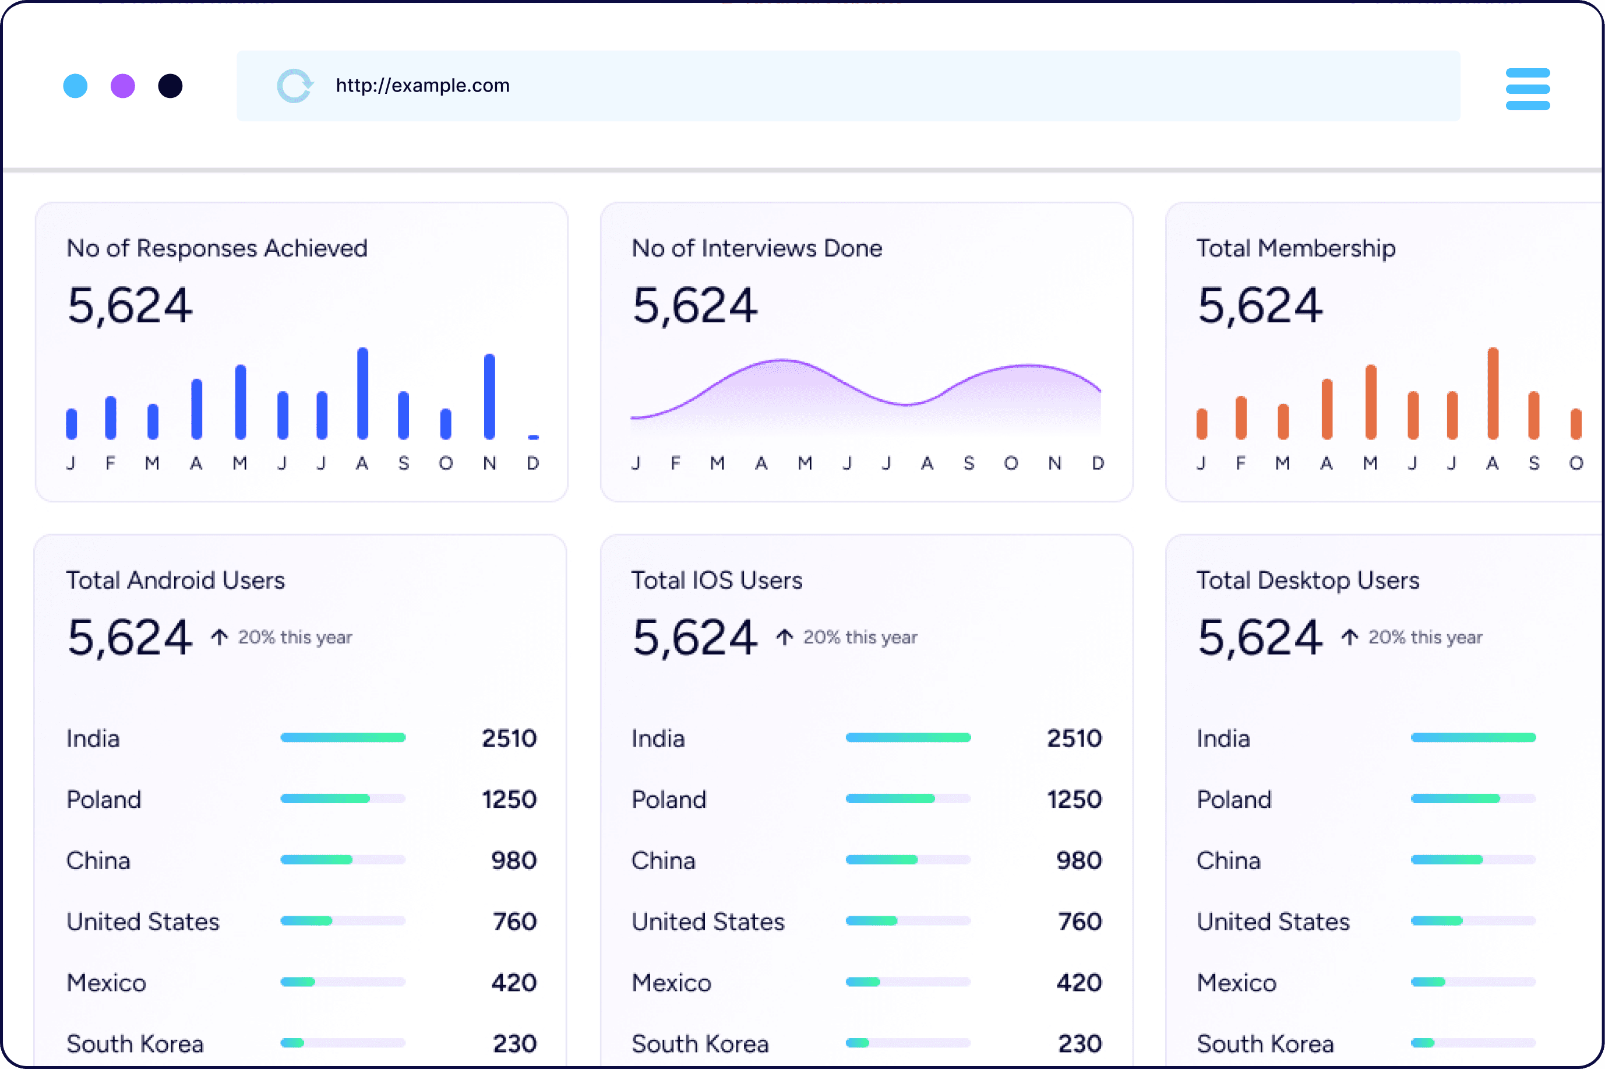Image resolution: width=1605 pixels, height=1069 pixels.
Task: Click value 760 for United States in IOS card
Action: coord(1081,921)
